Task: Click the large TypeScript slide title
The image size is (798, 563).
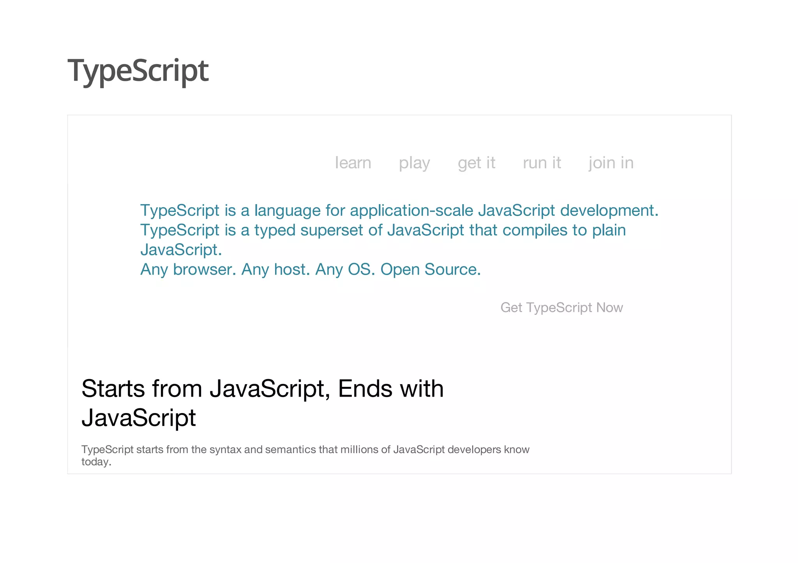Action: click(138, 71)
